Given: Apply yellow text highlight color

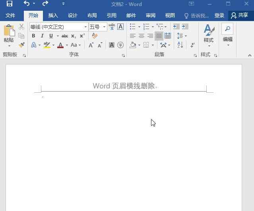Looking at the screenshot, I should (x=47, y=45).
